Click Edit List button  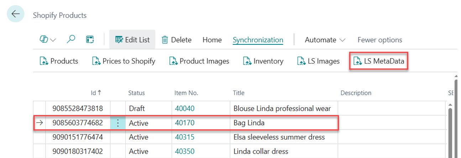click(x=132, y=40)
